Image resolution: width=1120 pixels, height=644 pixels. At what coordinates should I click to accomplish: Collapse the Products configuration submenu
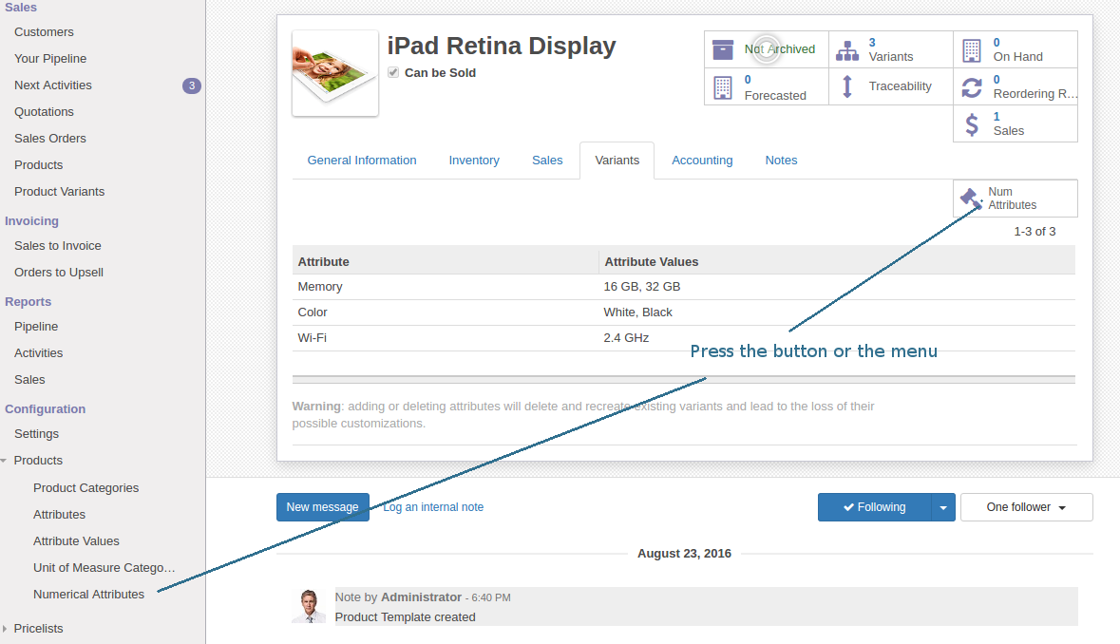5,461
